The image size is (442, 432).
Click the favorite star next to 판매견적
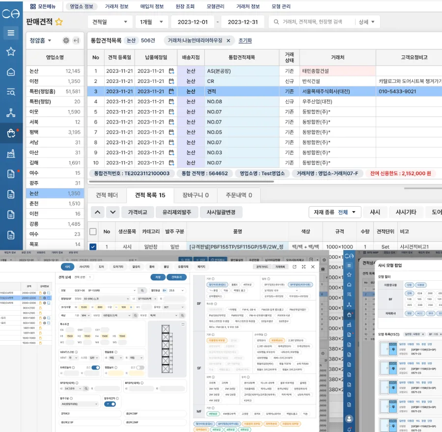coord(59,22)
